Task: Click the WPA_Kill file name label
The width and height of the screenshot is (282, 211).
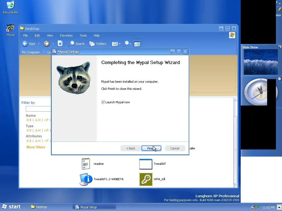Action: point(159,179)
